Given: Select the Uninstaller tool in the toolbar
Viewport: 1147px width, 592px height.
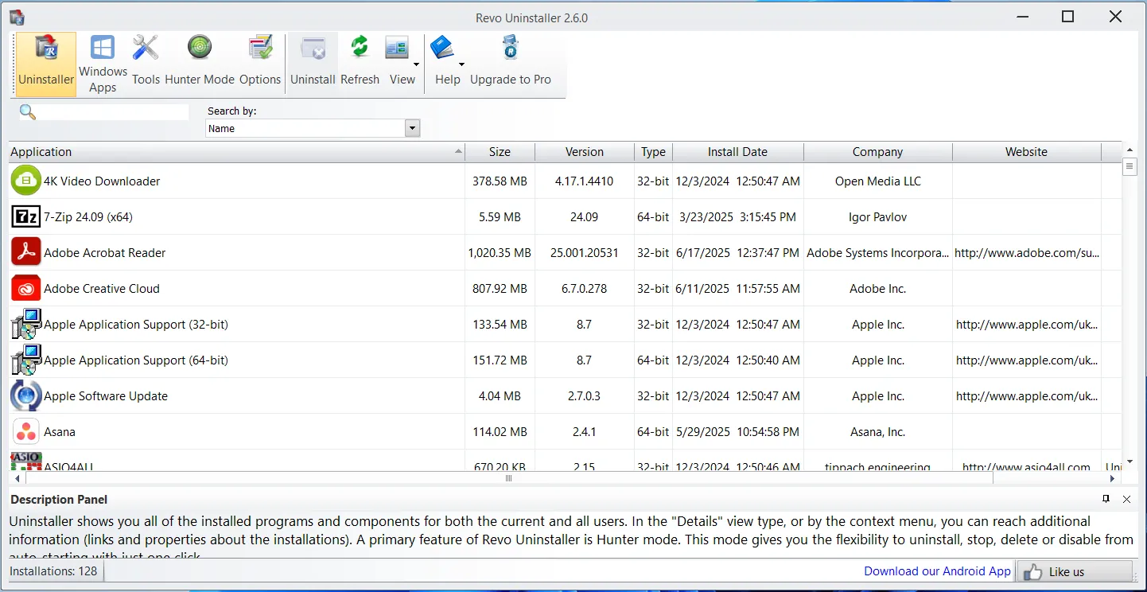Looking at the screenshot, I should click(x=45, y=62).
